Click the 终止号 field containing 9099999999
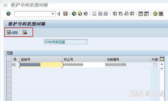 point(84,65)
